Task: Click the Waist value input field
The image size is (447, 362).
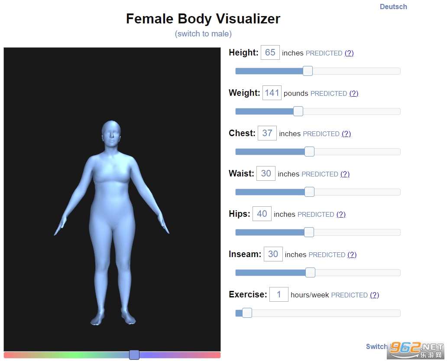Action: (266, 173)
